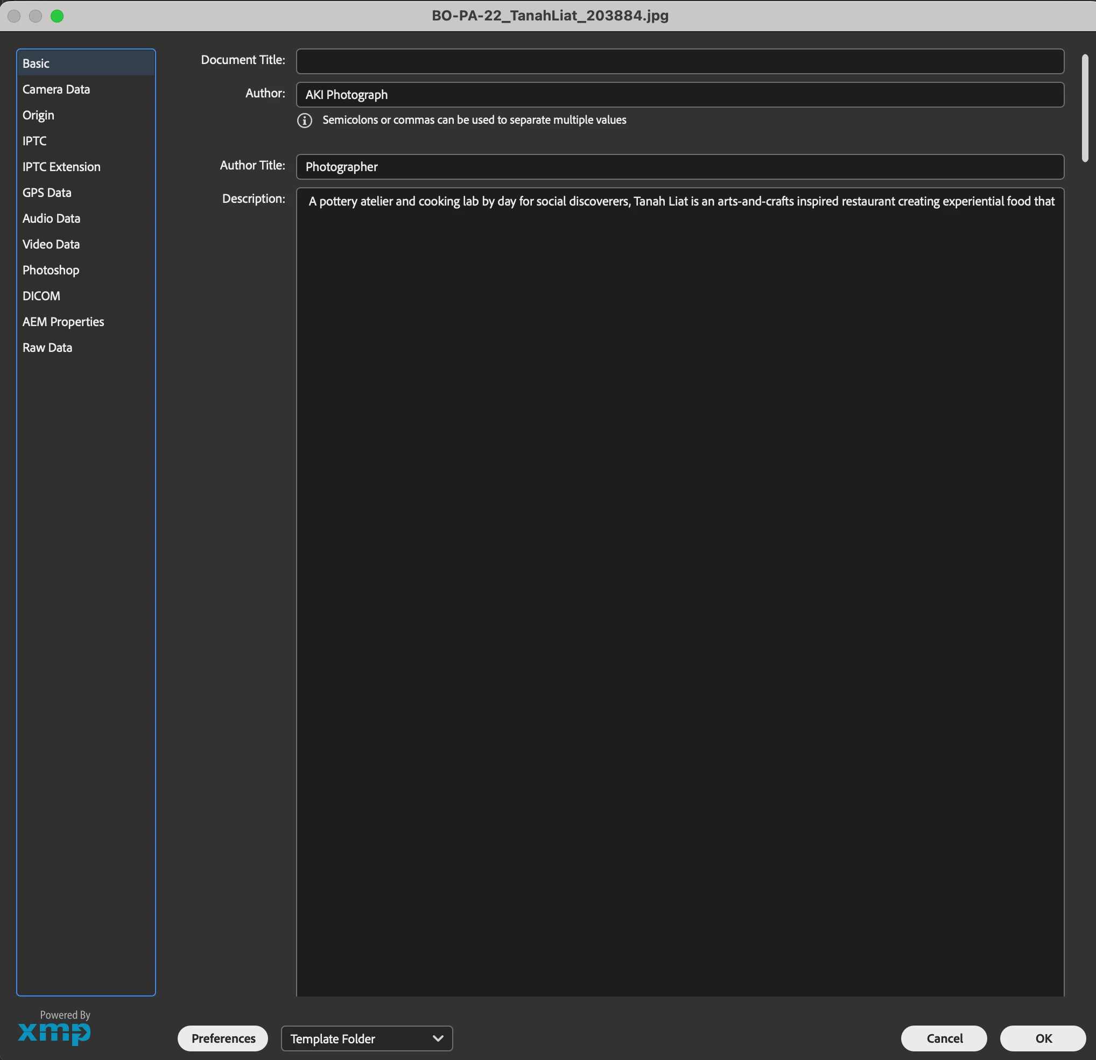
Task: Click the green maximize window button
Action: [x=57, y=16]
